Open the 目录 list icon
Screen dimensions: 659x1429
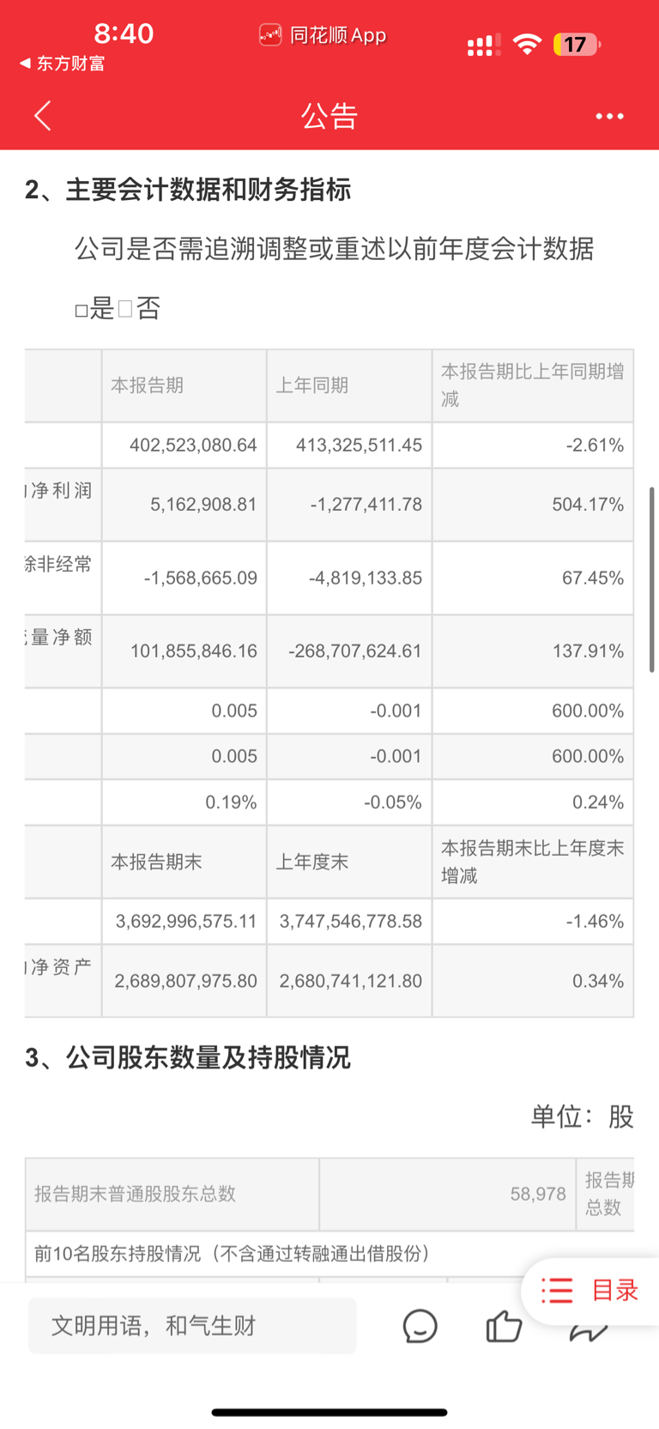coord(557,1290)
